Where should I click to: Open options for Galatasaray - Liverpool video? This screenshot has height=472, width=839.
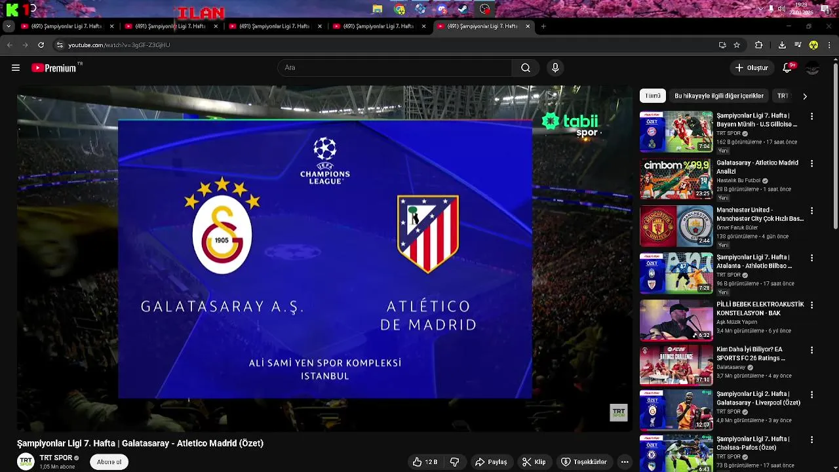point(811,395)
